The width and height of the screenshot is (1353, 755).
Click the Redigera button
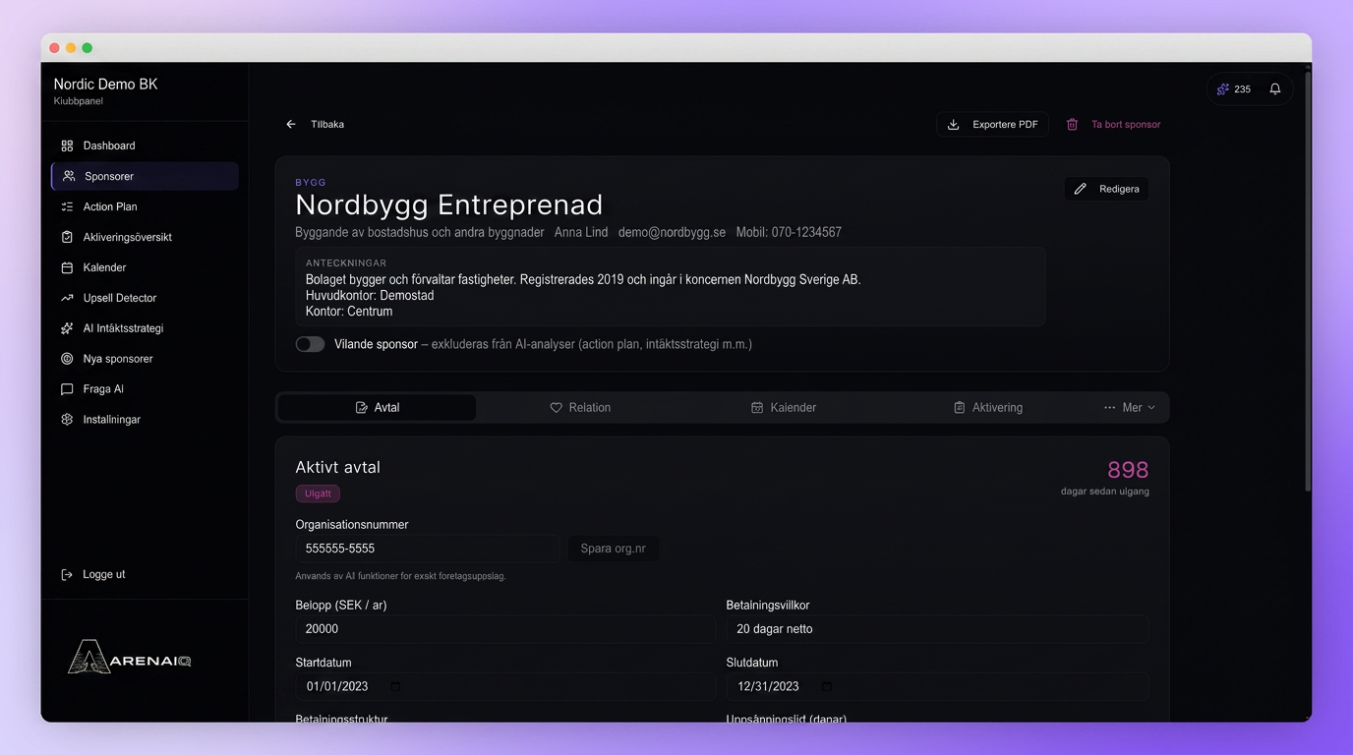click(1106, 189)
